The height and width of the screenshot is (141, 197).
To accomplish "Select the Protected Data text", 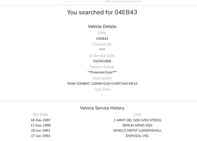I will 102,72.
